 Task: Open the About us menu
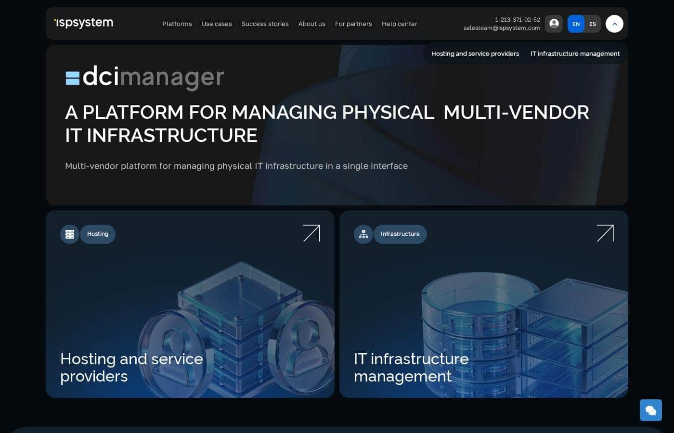(x=312, y=24)
